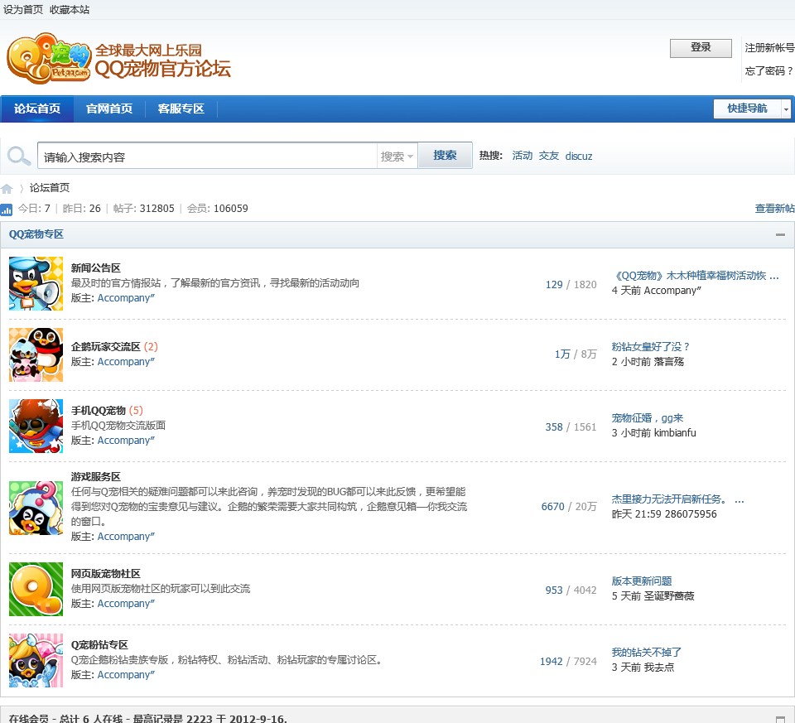Click moderator Accompany″ under 企鹅玩家交流区
Viewport: 795px width, 723px height.
pyautogui.click(x=126, y=362)
